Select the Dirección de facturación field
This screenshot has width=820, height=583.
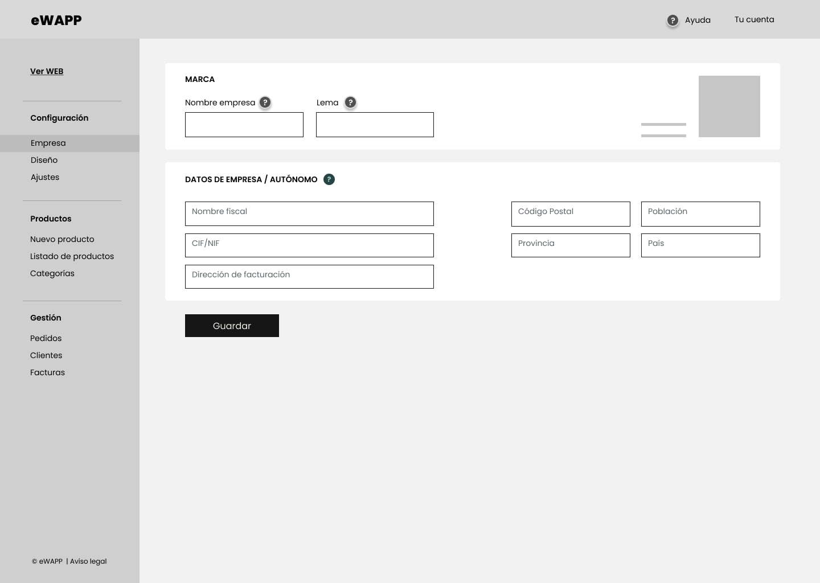pos(309,277)
